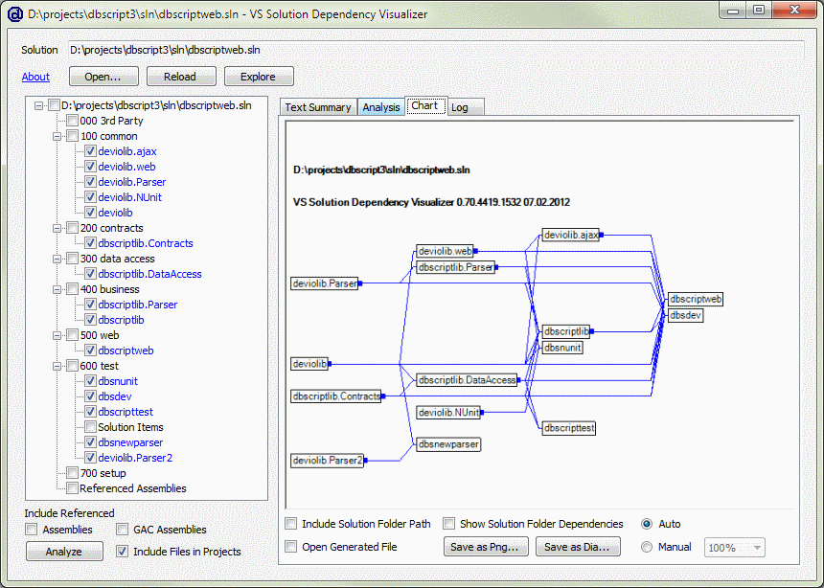This screenshot has width=824, height=588.
Task: Click the deviolib.Parser2 chart node
Action: point(328,461)
